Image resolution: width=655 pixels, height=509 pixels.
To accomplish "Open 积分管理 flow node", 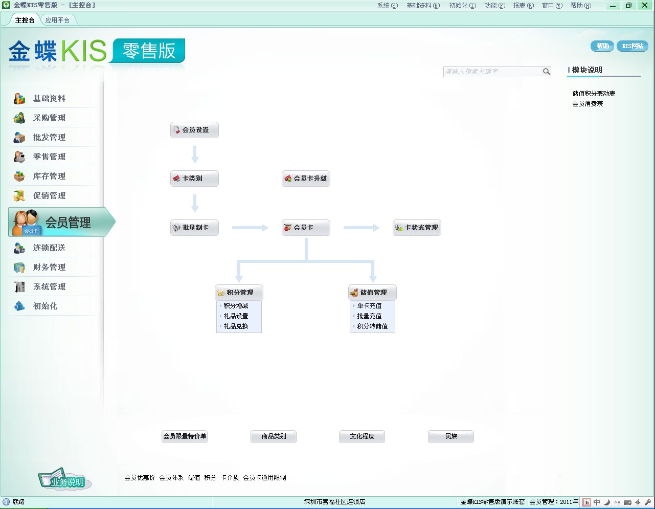I will click(239, 293).
